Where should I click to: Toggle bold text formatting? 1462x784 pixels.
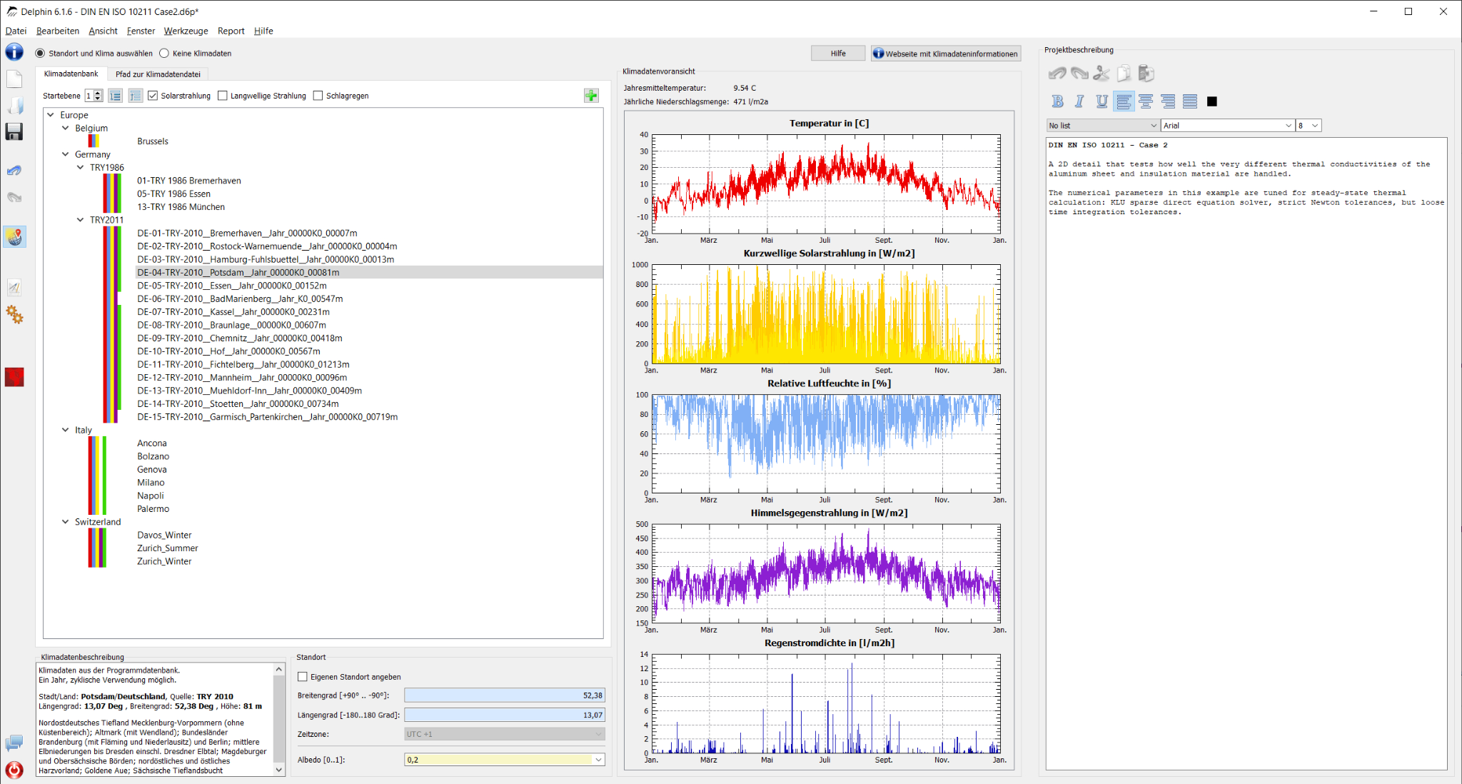[1058, 101]
